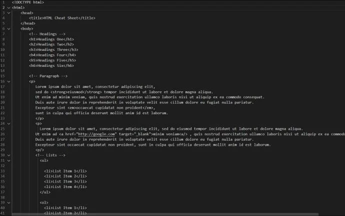Fold the second paragraph at line 24
The width and height of the screenshot is (345, 216).
click(x=9, y=123)
